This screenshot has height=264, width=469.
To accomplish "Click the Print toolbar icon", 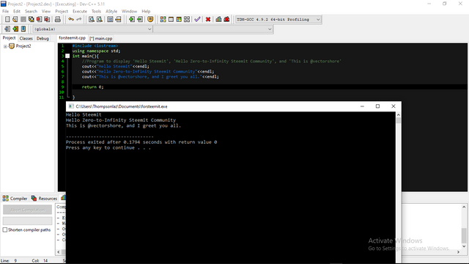I will tap(58, 20).
